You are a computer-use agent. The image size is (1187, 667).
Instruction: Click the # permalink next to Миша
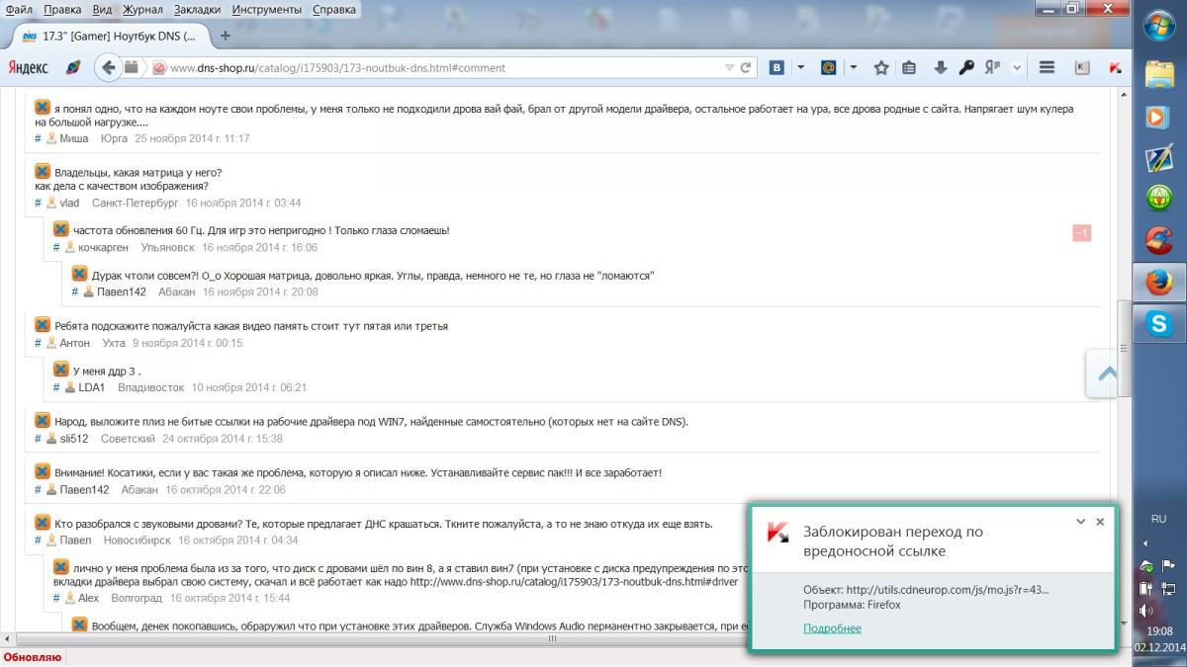pyautogui.click(x=38, y=138)
